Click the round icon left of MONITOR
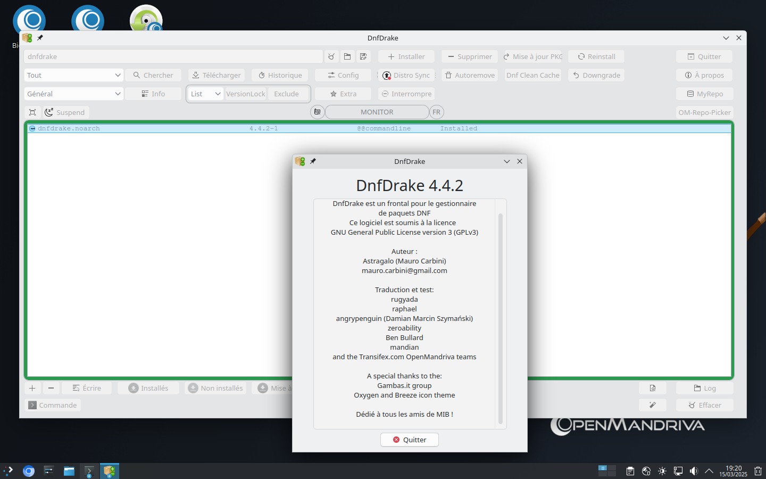Image resolution: width=766 pixels, height=479 pixels. 317,112
